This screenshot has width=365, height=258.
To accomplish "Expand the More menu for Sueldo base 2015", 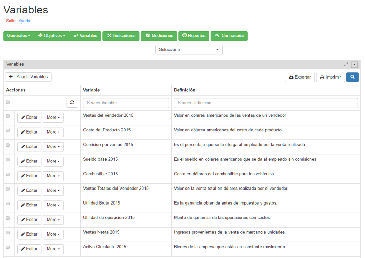I will click(x=53, y=161).
